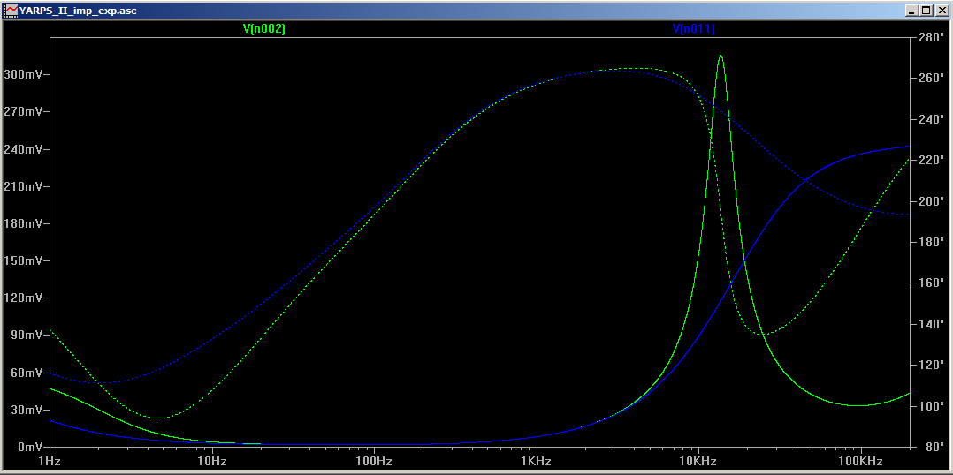
Task: Click the 120mV left axis label
Action: tap(21, 298)
